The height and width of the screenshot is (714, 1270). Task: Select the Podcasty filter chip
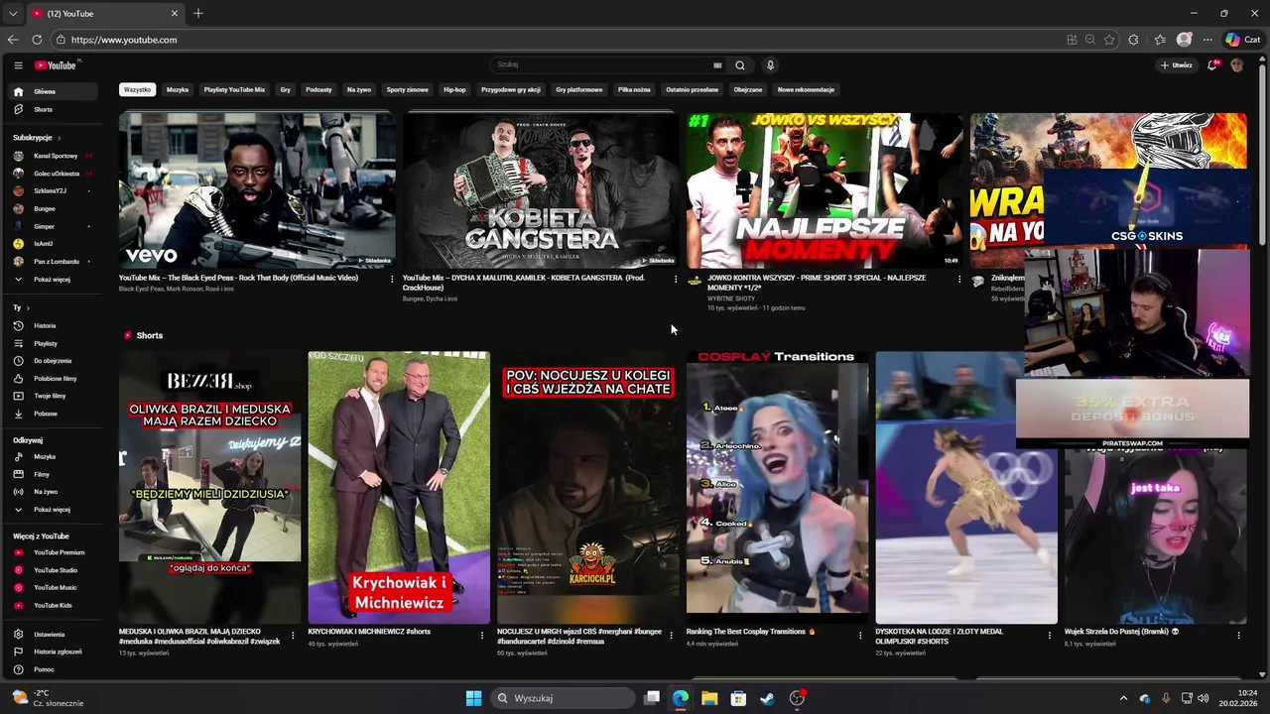pos(318,89)
